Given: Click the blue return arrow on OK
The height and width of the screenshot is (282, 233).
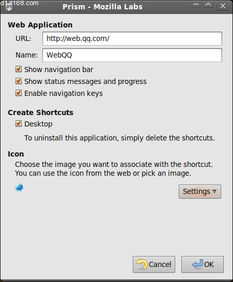Looking at the screenshot, I should 197,264.
